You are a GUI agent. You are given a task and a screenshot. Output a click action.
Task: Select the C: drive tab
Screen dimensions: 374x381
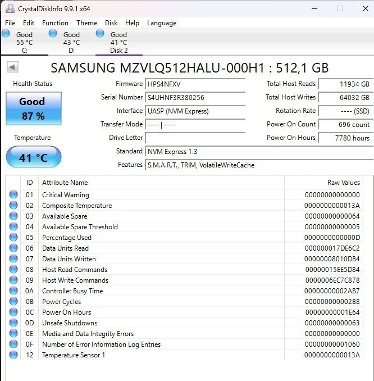point(24,42)
